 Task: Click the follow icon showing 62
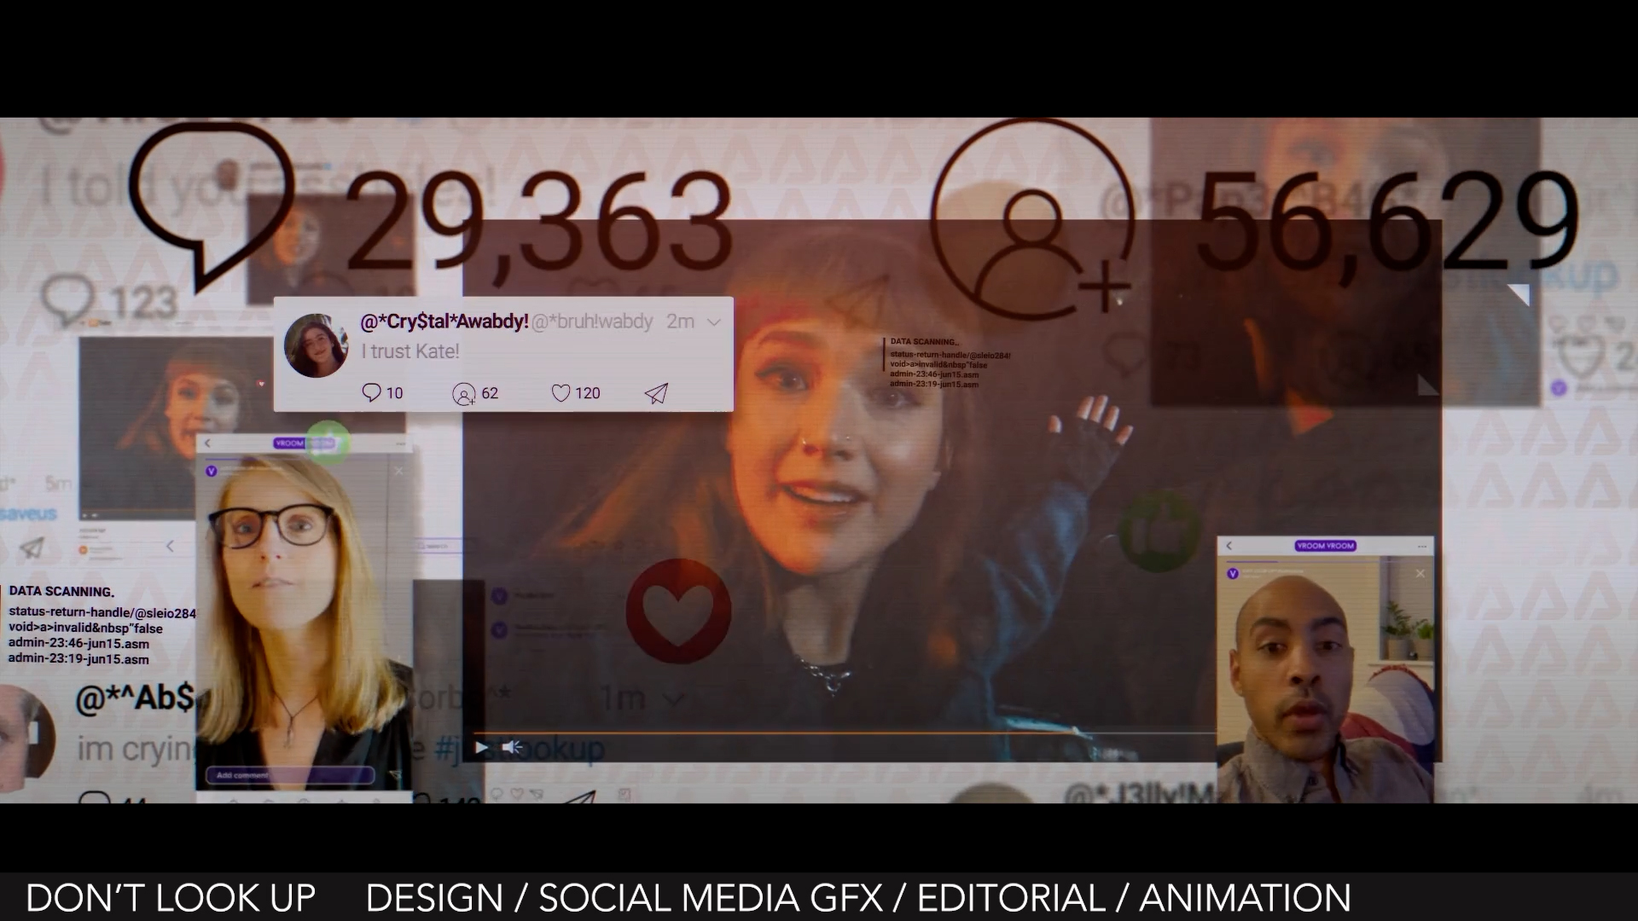463,394
